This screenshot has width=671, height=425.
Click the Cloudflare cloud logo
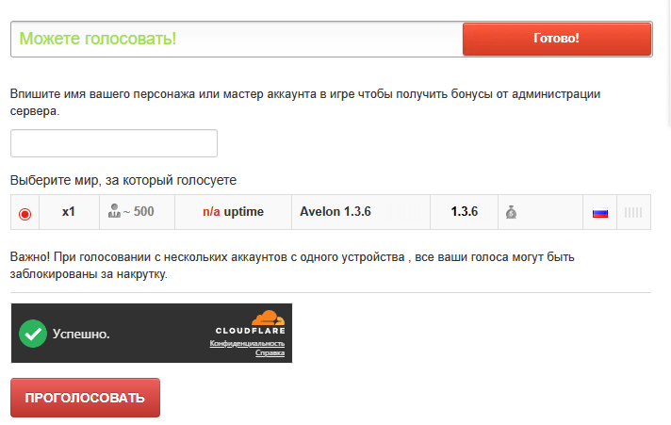[269, 318]
